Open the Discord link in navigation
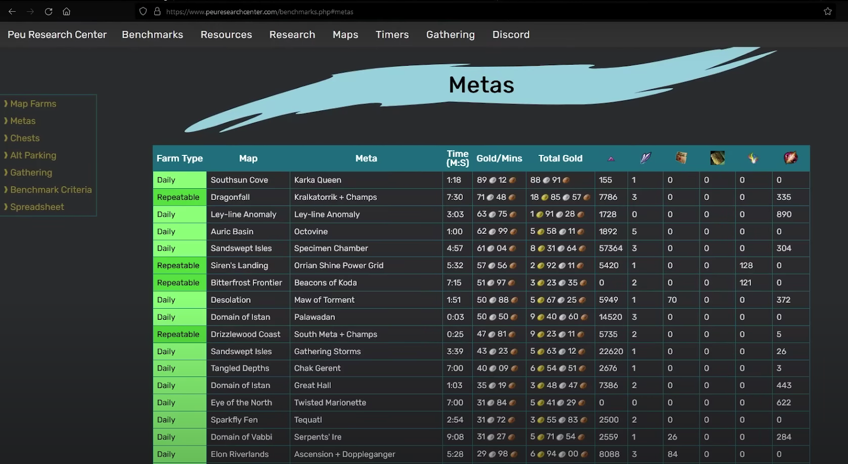Screen dimensions: 848x464 pos(510,34)
